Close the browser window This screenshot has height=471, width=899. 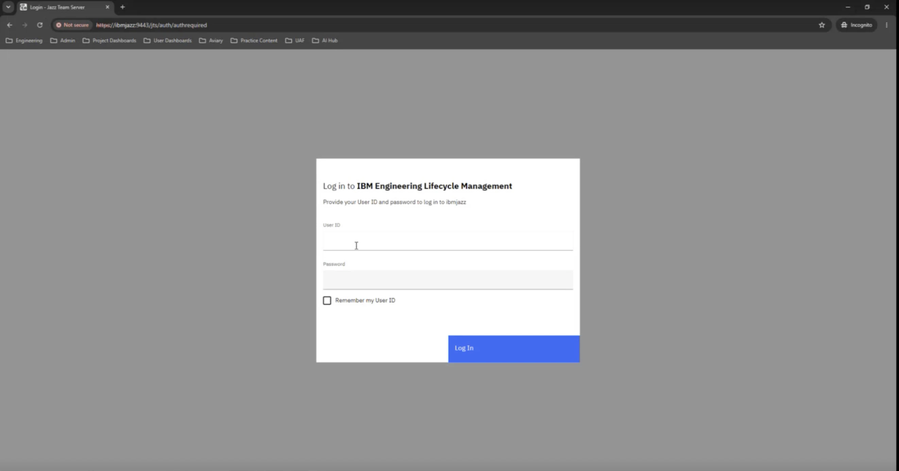click(x=886, y=7)
